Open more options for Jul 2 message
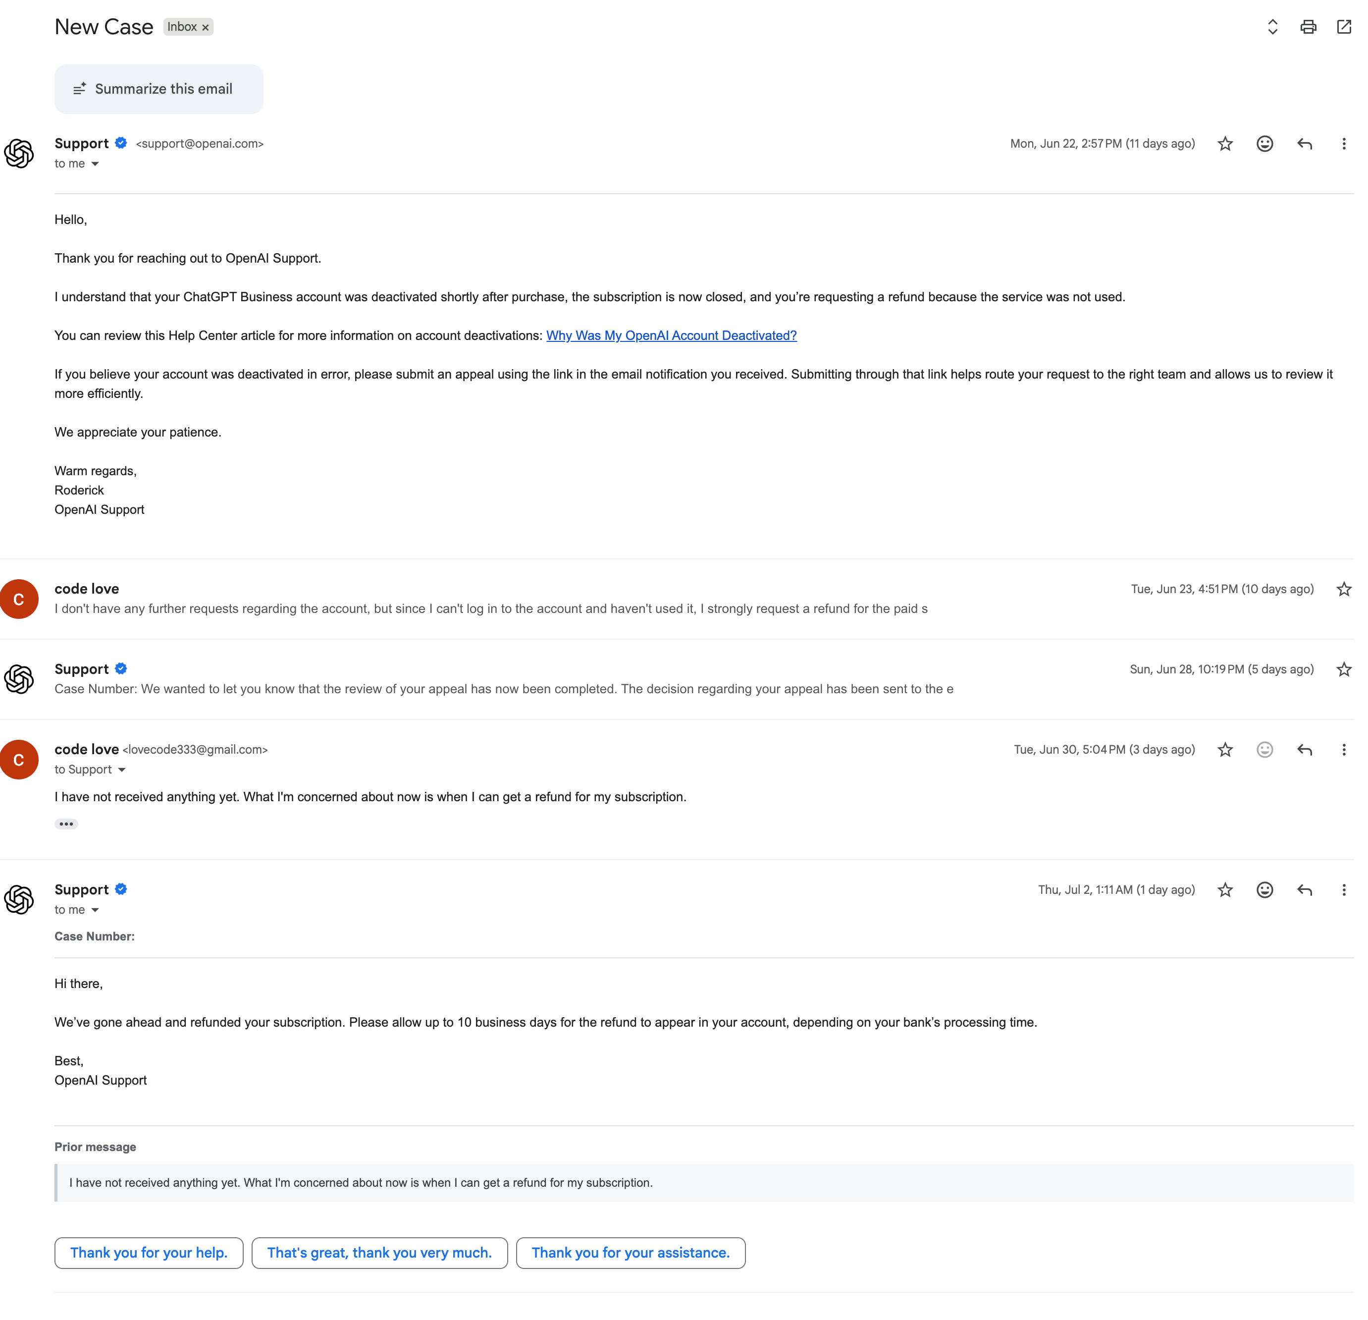This screenshot has height=1320, width=1368. (x=1344, y=890)
